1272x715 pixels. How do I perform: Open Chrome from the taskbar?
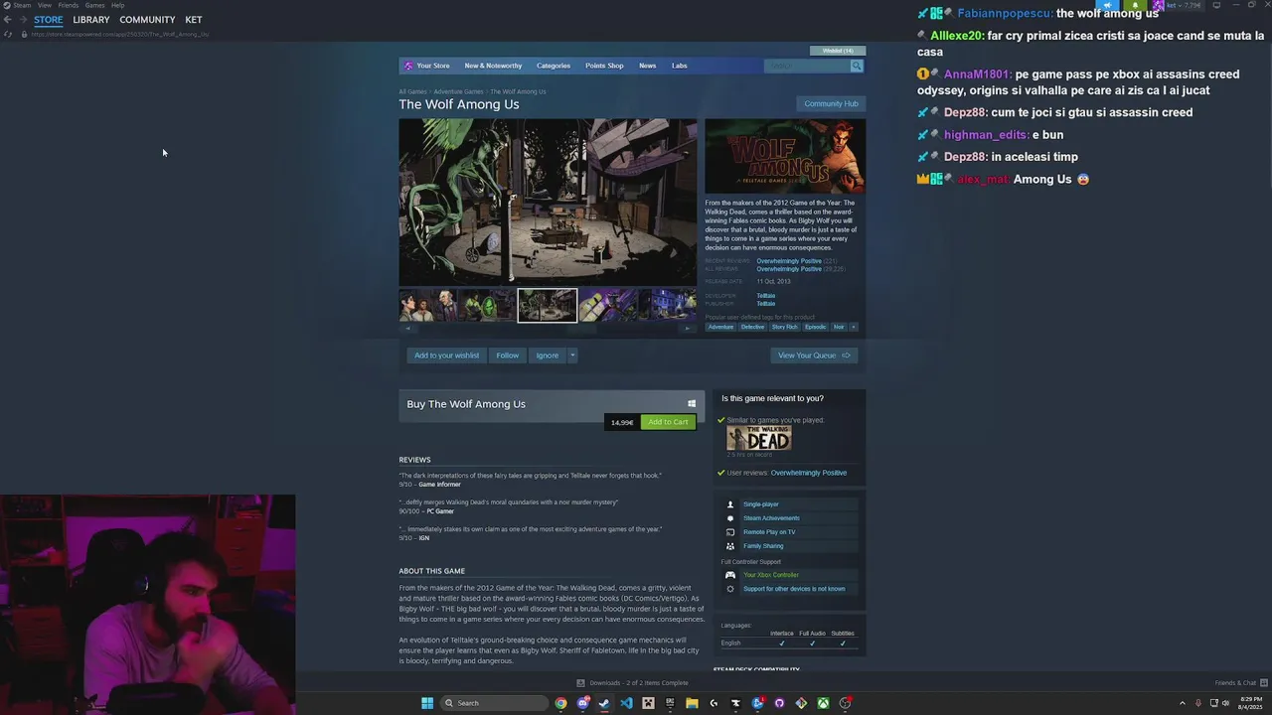click(x=560, y=703)
